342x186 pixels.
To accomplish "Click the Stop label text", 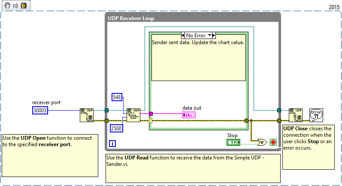I will (233, 135).
